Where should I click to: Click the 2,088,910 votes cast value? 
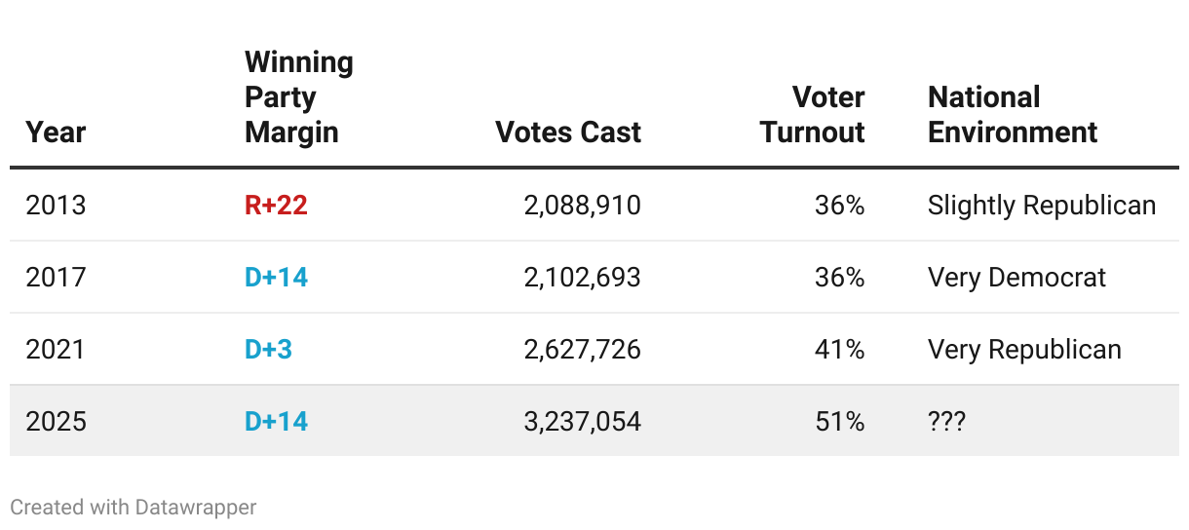(x=582, y=206)
